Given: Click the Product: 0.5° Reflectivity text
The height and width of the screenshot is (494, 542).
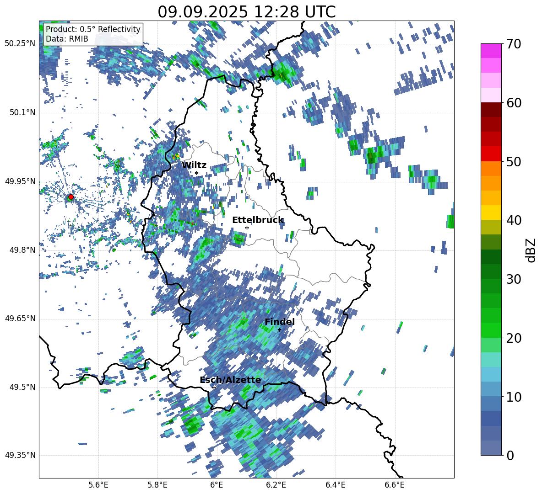Looking at the screenshot, I should point(93,29).
